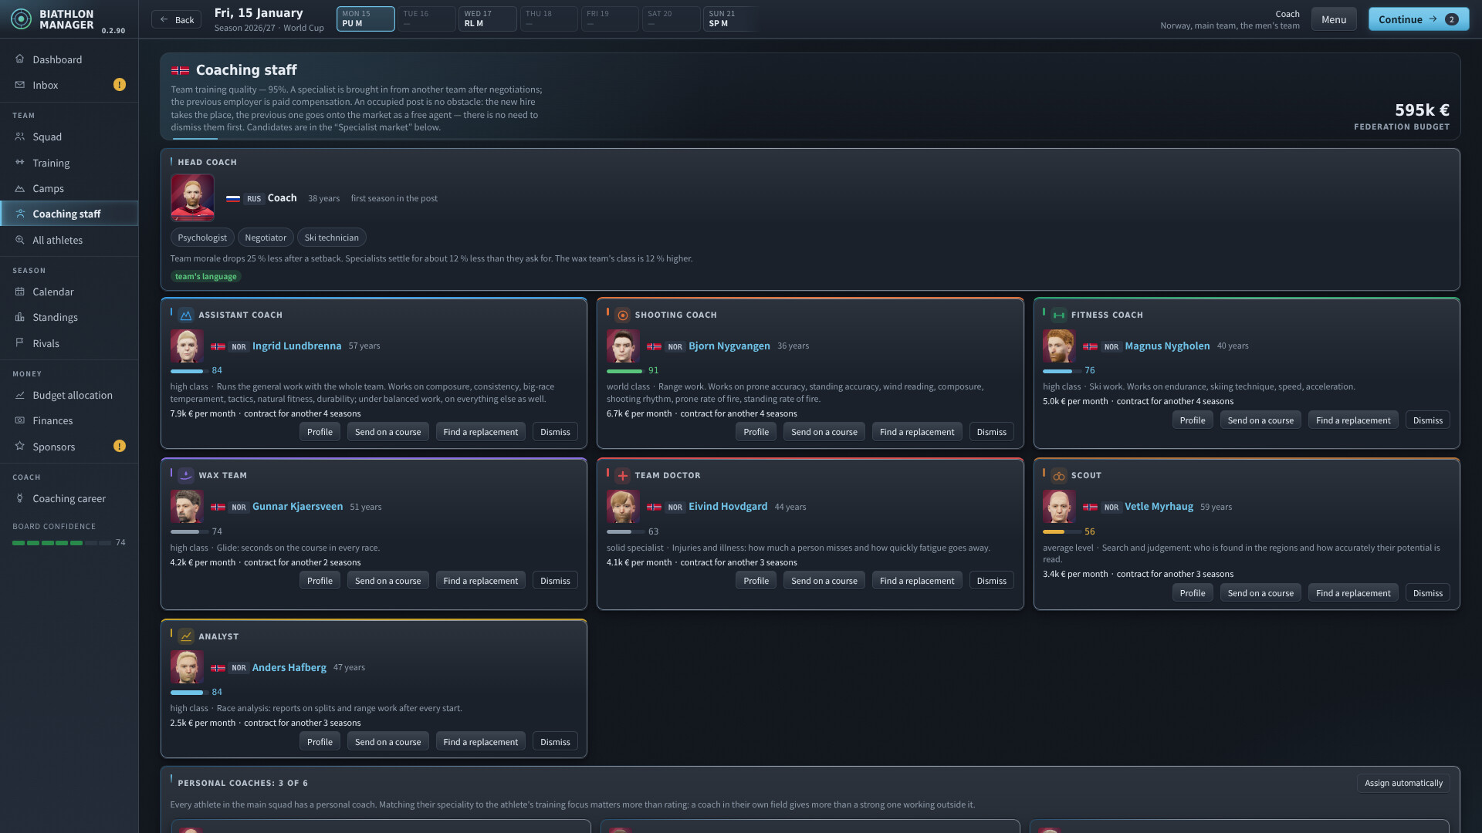This screenshot has width=1482, height=833.
Task: Find a replacement for Anders Hafberg
Action: [480, 742]
